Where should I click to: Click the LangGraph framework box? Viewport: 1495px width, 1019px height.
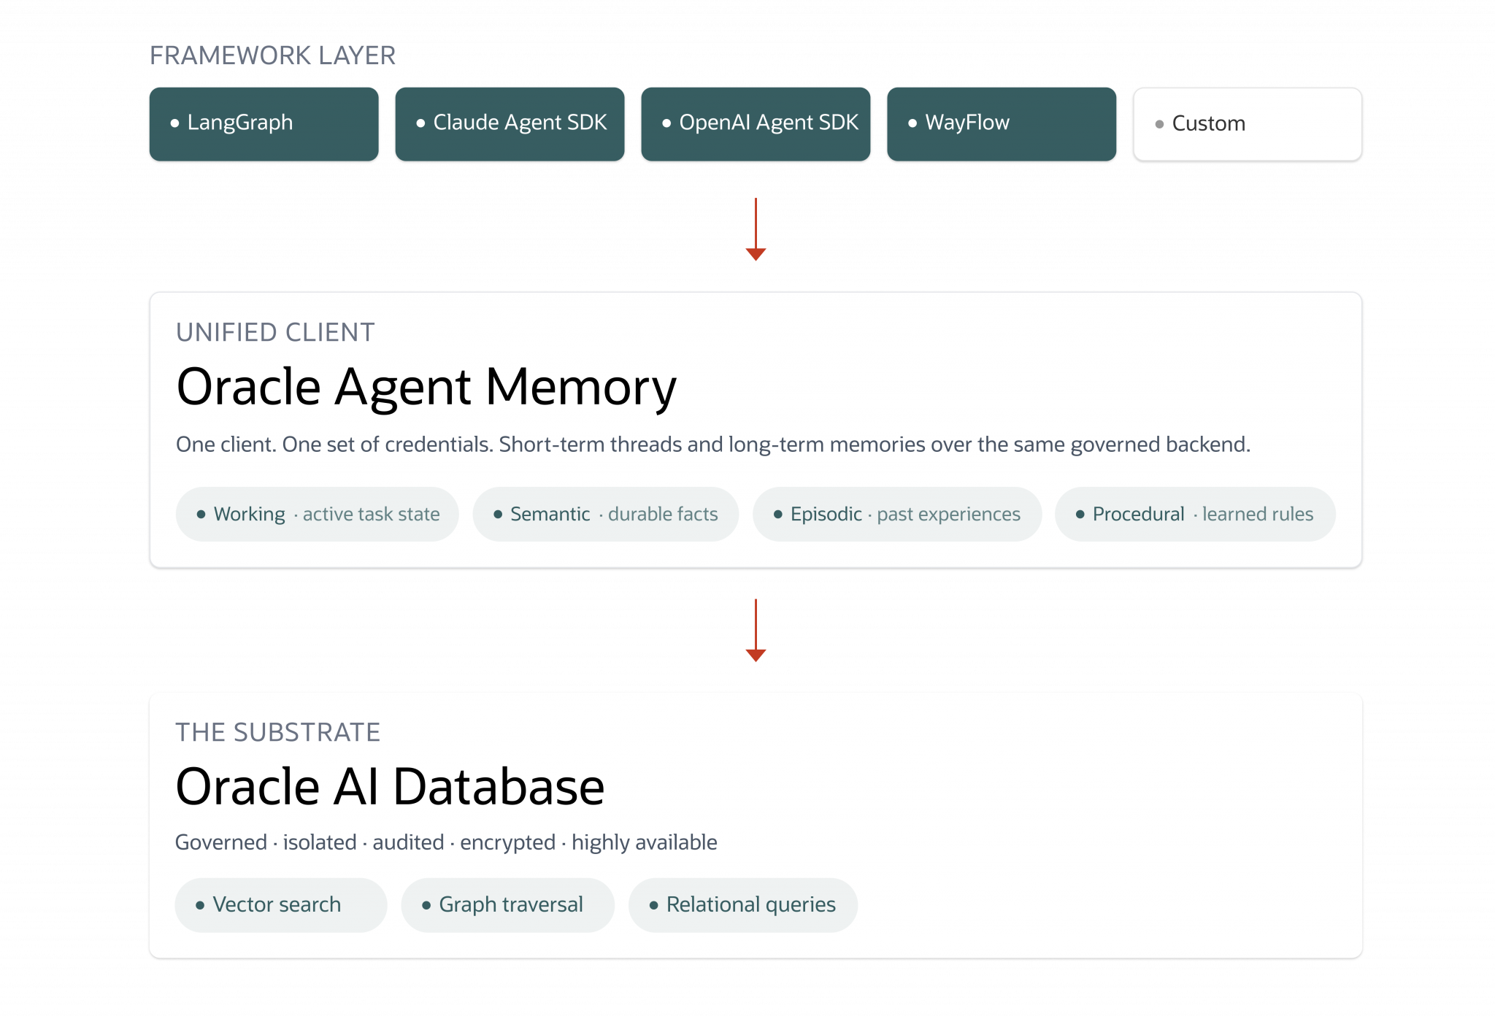click(x=264, y=124)
